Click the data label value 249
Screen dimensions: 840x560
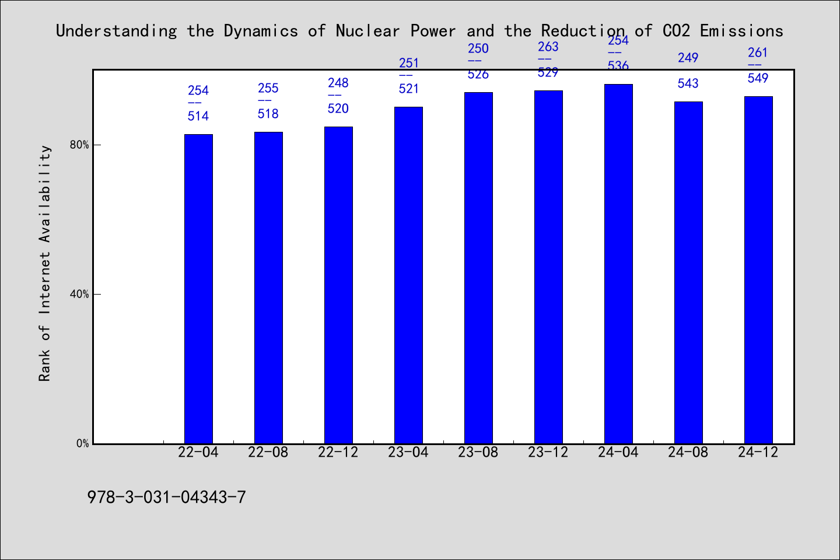688,58
